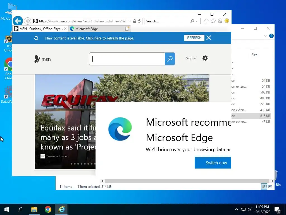Viewport: 286px width, 215px height.
Task: Click the smiley feedback icon
Action: (x=227, y=21)
